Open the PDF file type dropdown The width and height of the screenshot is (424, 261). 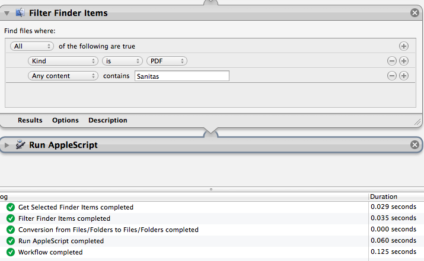coord(167,61)
